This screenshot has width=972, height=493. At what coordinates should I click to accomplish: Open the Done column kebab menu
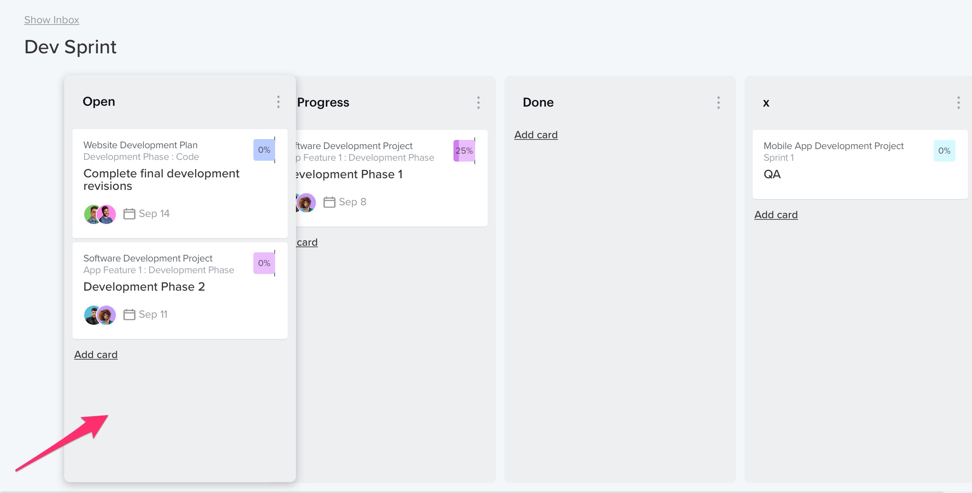click(719, 102)
